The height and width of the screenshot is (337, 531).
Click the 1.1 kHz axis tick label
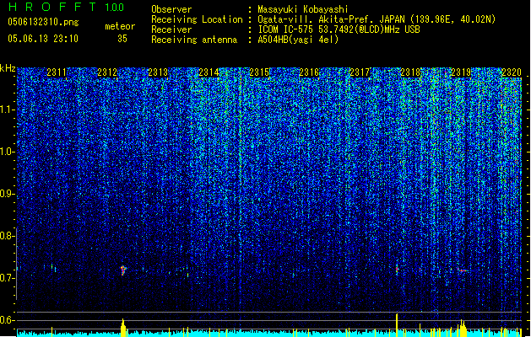[8, 110]
